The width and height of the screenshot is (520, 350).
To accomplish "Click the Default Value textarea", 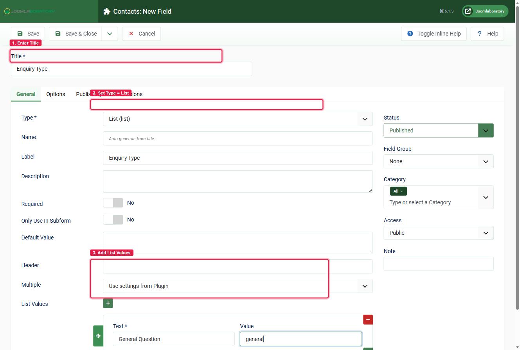I will [238, 243].
